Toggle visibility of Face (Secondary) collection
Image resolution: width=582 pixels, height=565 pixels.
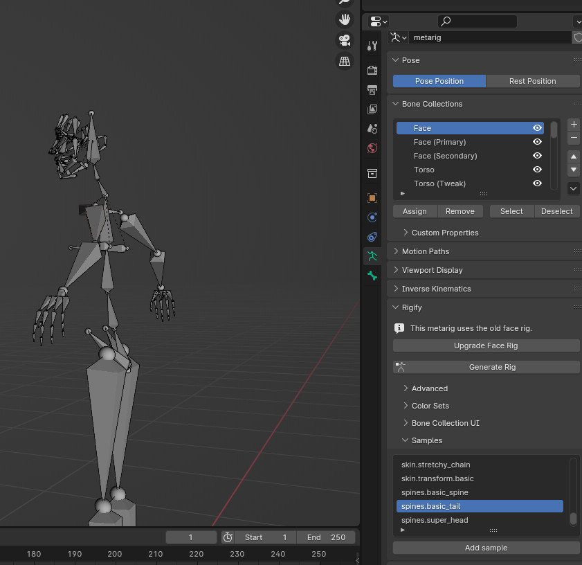point(537,156)
